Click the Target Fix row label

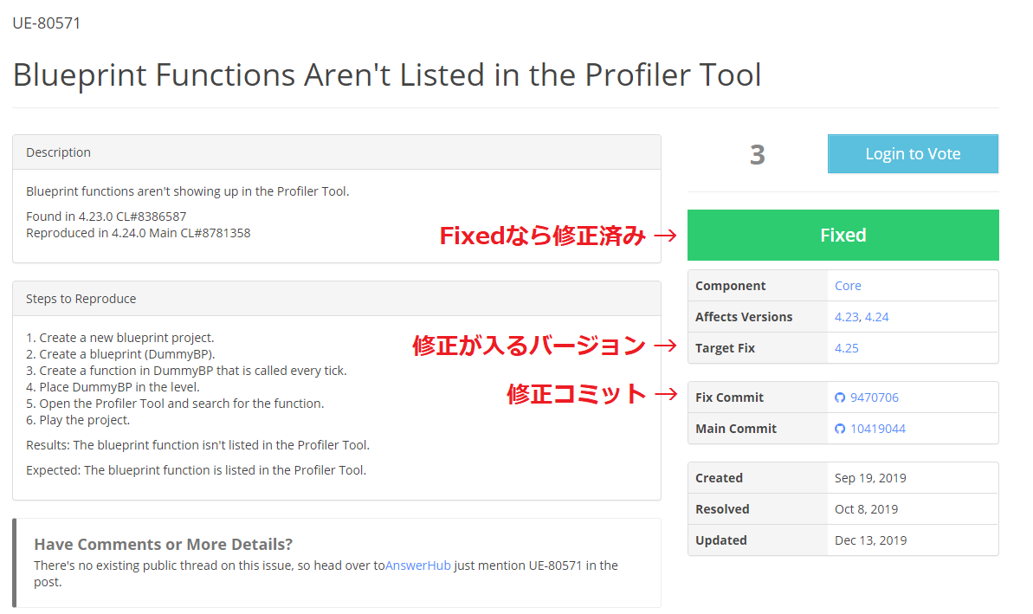point(726,348)
